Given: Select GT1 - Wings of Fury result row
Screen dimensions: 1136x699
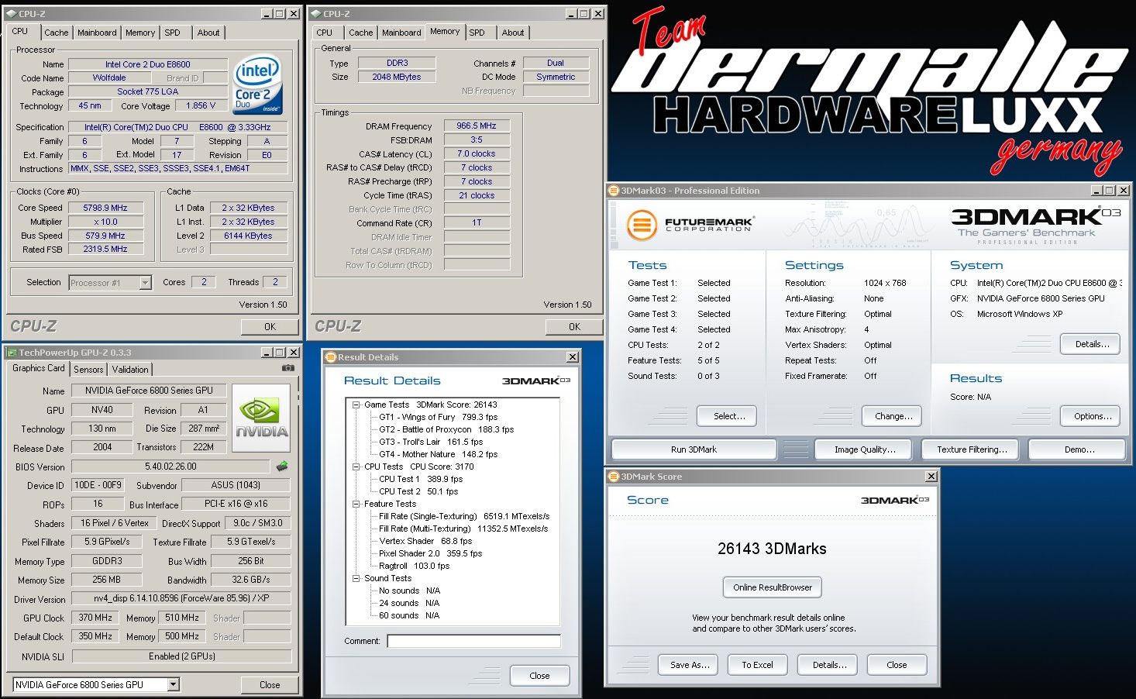Looking at the screenshot, I should click(x=438, y=417).
